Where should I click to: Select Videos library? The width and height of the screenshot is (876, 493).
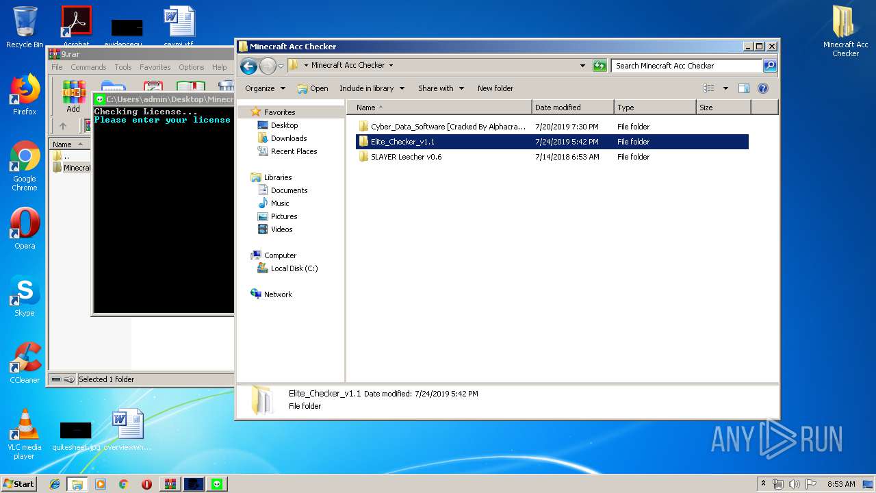tap(281, 229)
